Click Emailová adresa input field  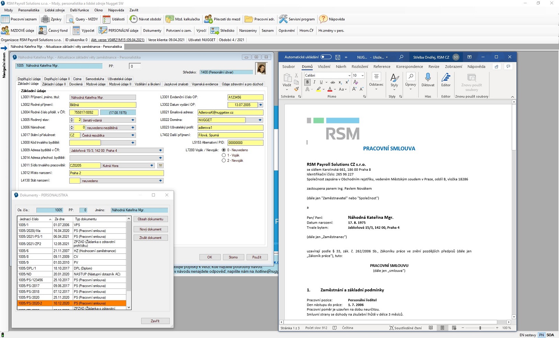pyautogui.click(x=230, y=112)
